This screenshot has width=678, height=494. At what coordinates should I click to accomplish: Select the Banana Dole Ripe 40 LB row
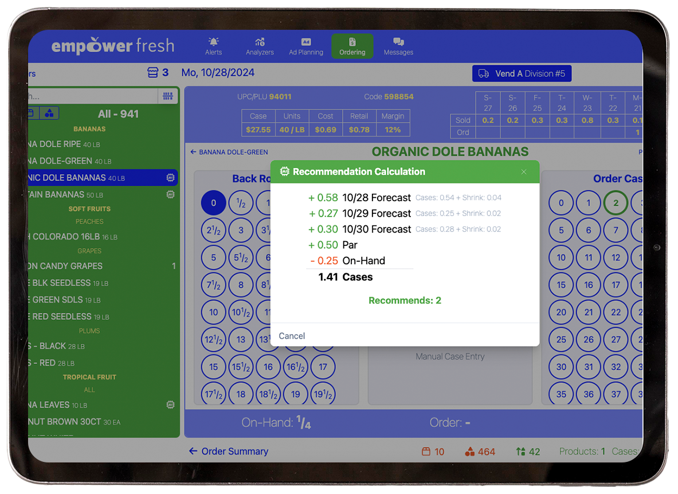tap(103, 144)
